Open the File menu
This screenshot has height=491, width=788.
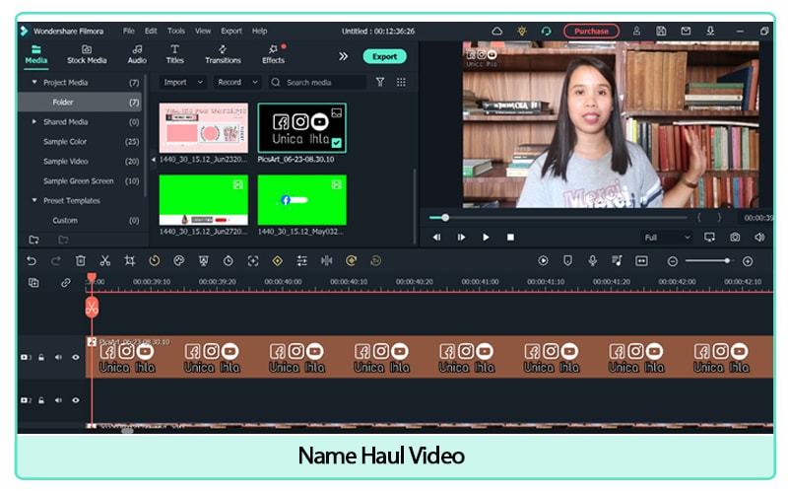[x=129, y=32]
